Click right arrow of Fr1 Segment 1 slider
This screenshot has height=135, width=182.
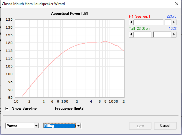(x=174, y=22)
